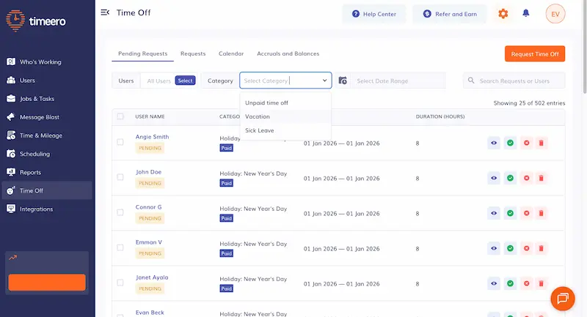Check Janet Ayala's row checkbox

120,283
